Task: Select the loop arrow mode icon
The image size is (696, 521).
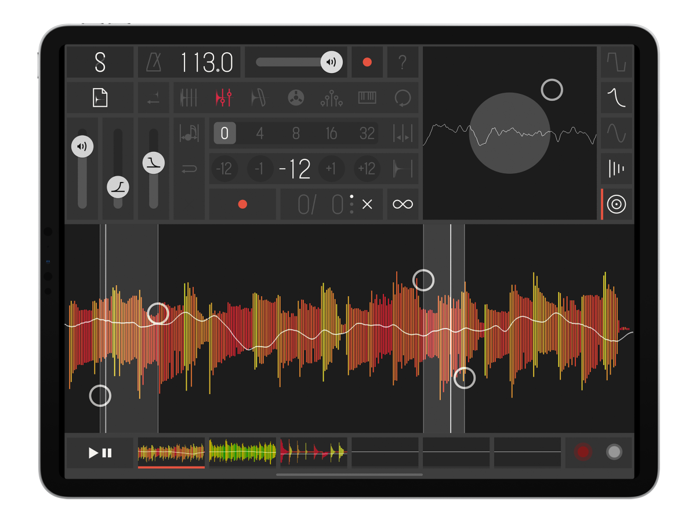Action: click(402, 97)
